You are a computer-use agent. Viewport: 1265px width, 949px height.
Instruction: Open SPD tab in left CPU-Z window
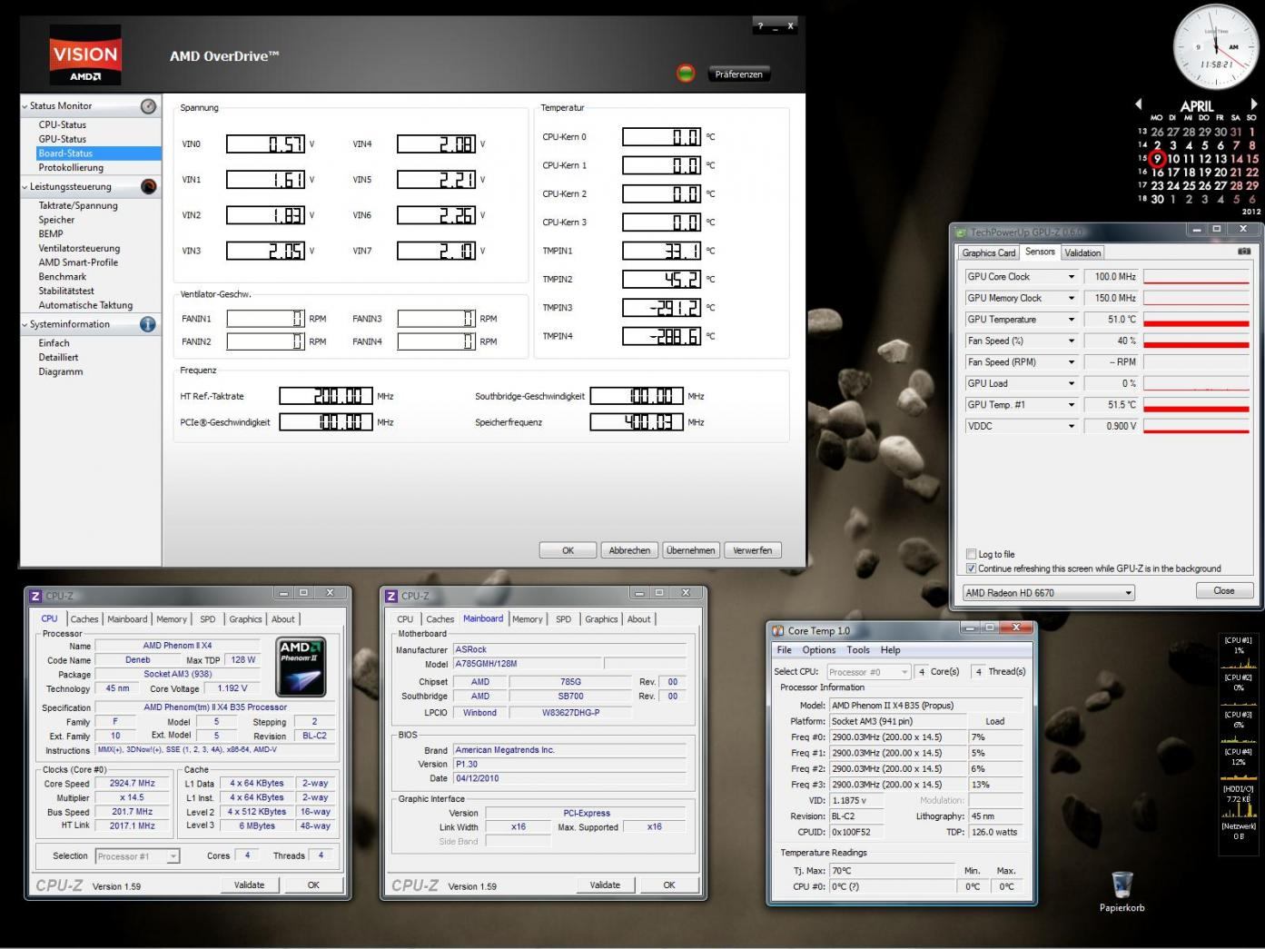click(208, 619)
